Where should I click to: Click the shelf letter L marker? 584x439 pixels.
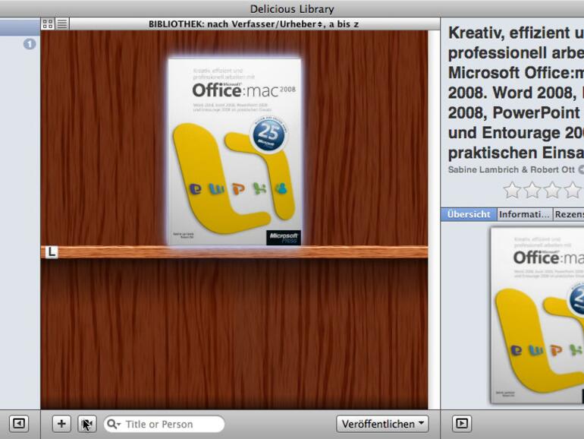52,252
